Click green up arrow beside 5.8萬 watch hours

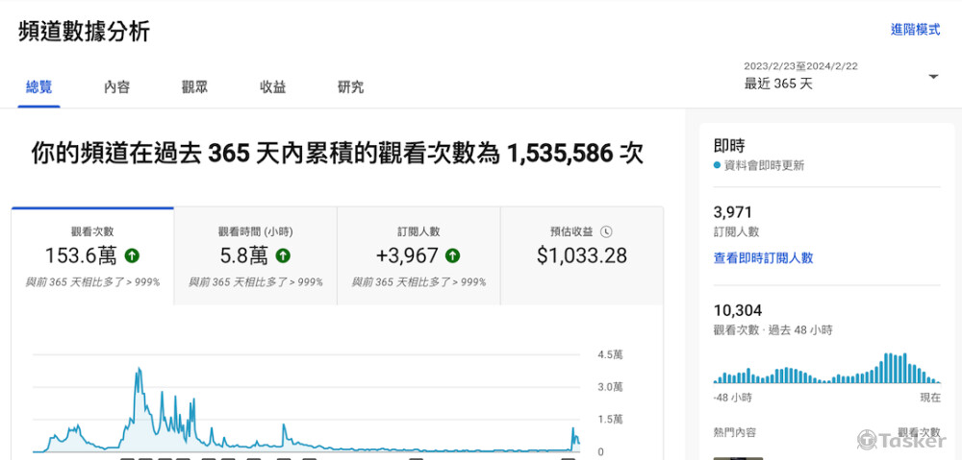click(x=283, y=255)
